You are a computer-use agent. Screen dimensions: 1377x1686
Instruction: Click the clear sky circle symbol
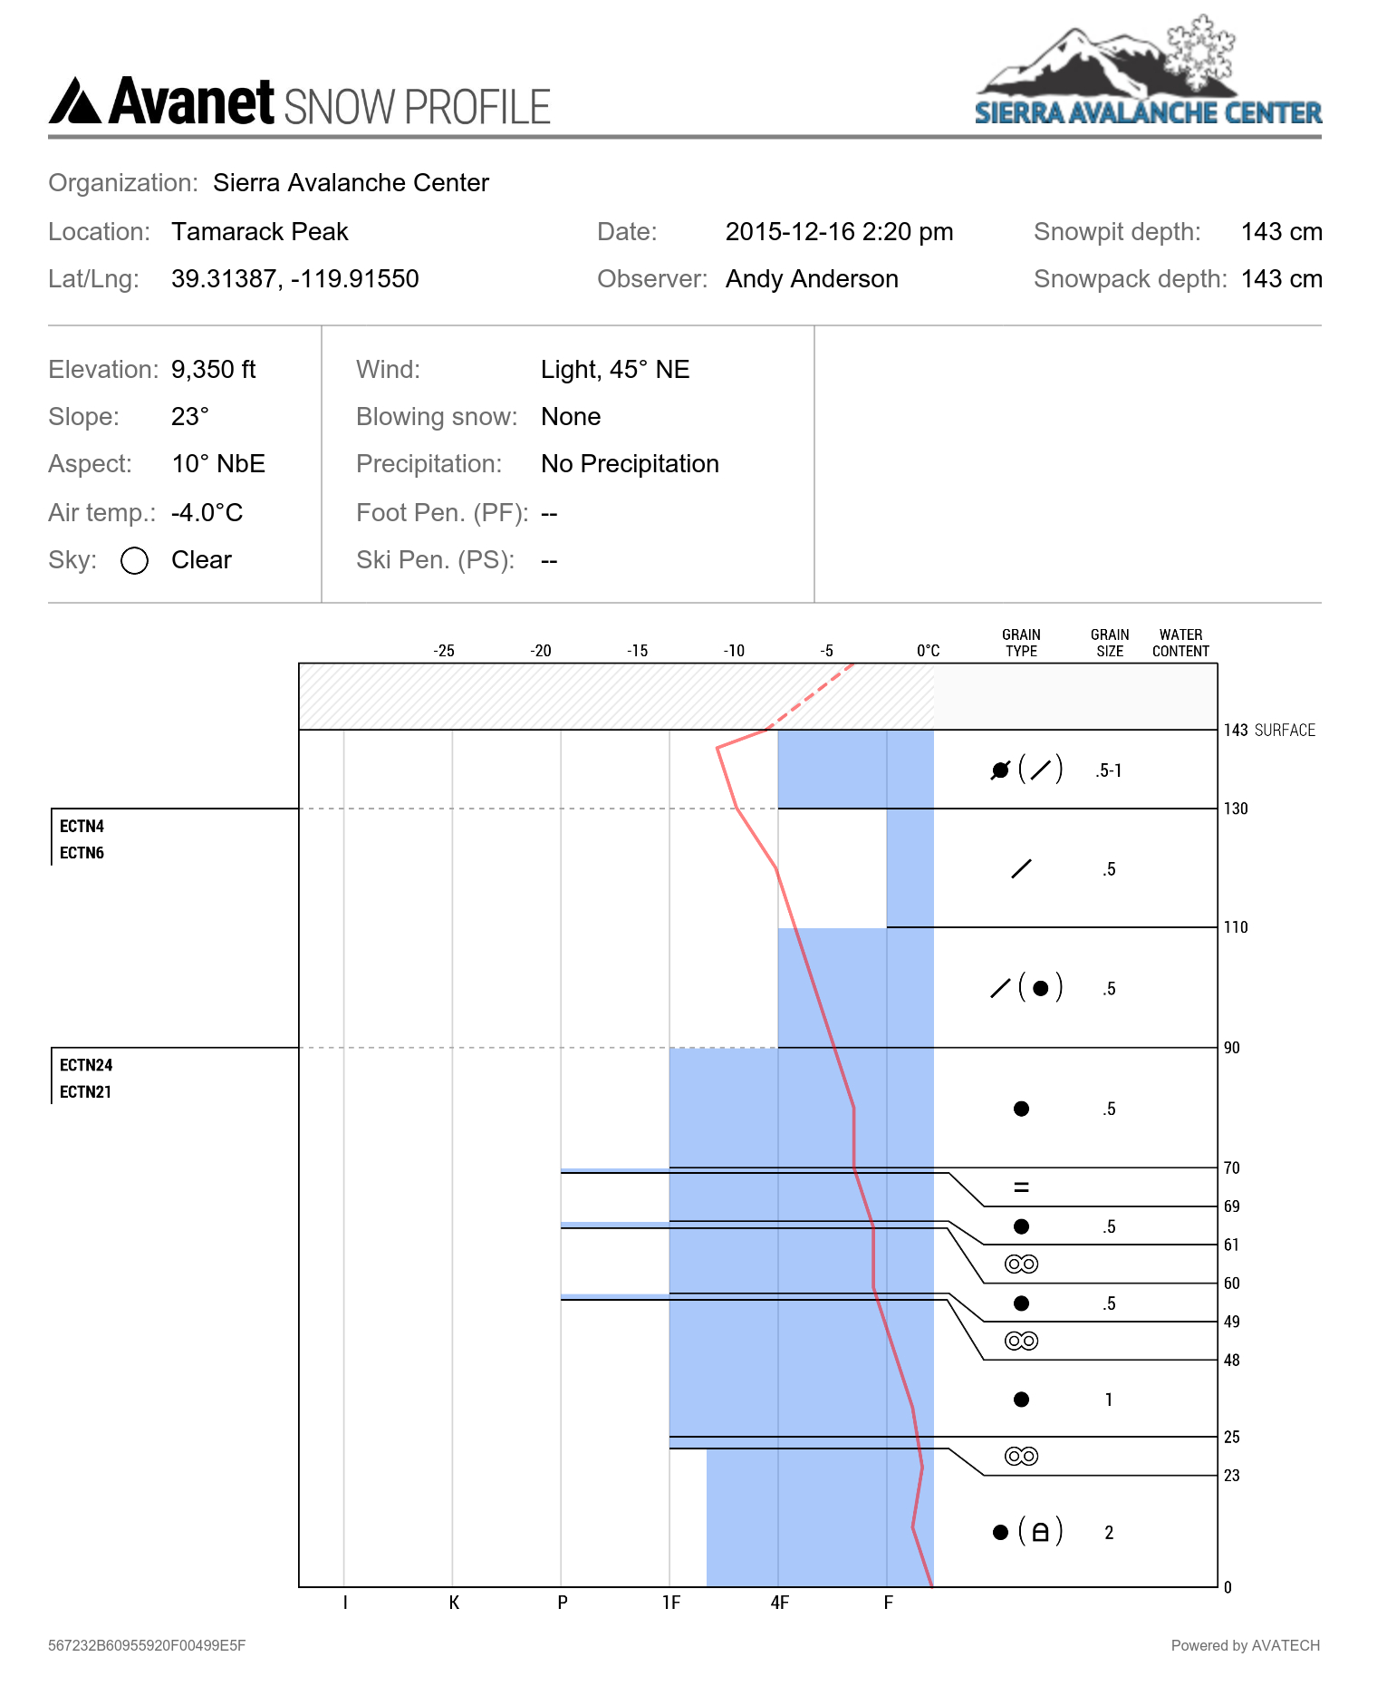pyautogui.click(x=134, y=561)
